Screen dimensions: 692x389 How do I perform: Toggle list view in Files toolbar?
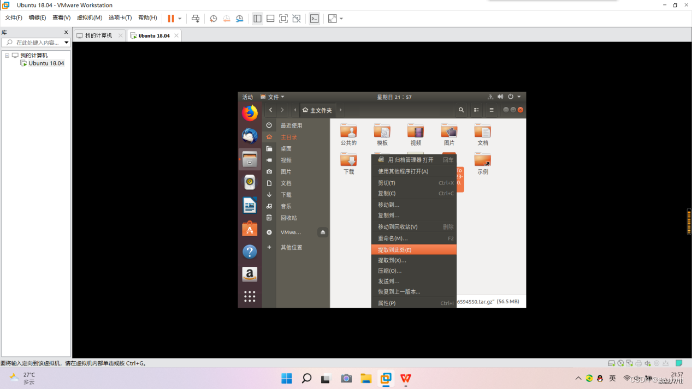(476, 110)
